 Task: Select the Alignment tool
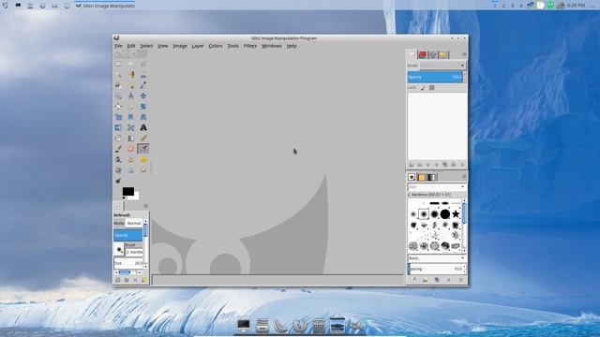[119, 107]
